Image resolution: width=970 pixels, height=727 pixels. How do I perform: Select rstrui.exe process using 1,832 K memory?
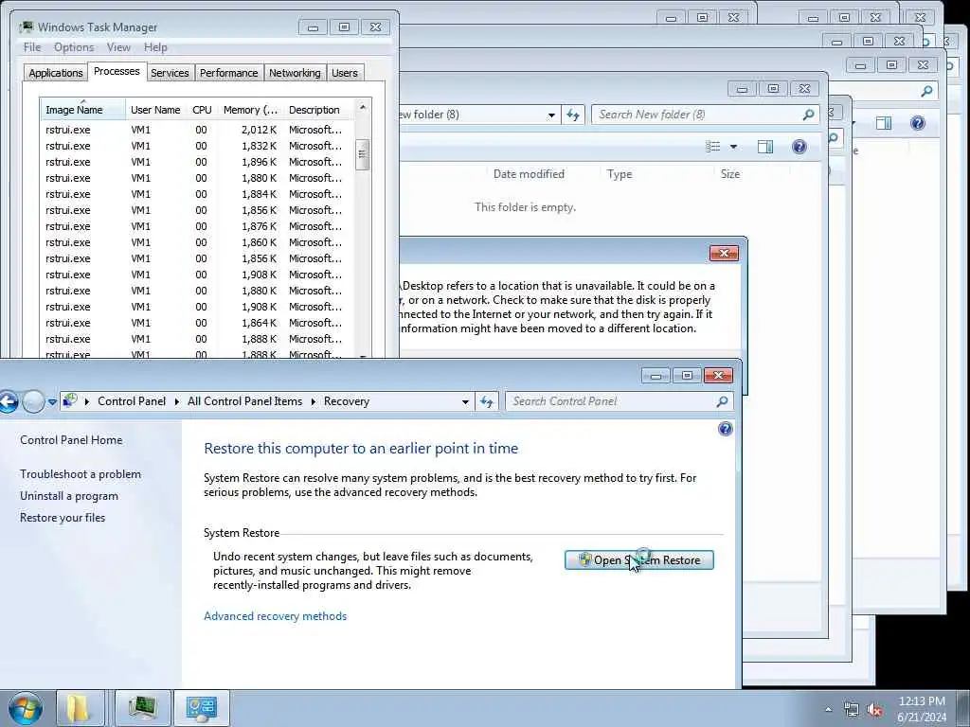197,146
